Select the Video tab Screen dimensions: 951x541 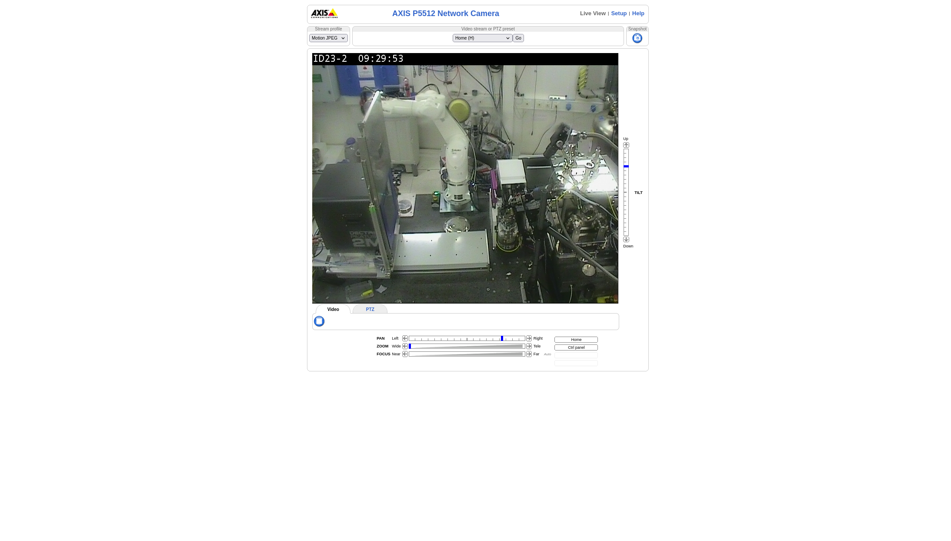(x=333, y=309)
